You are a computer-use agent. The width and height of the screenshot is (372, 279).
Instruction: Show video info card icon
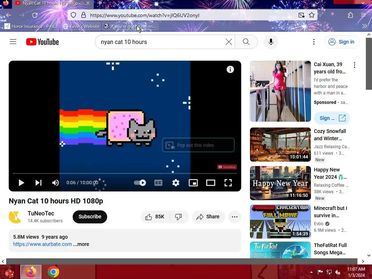pos(230,69)
